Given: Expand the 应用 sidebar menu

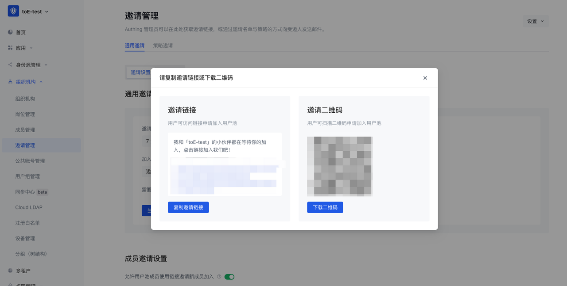Looking at the screenshot, I should coord(24,48).
